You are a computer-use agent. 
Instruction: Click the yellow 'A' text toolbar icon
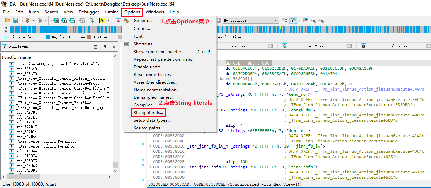[x=102, y=21]
